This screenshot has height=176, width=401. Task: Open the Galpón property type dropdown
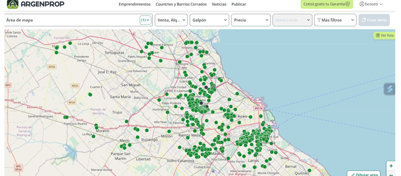click(210, 20)
